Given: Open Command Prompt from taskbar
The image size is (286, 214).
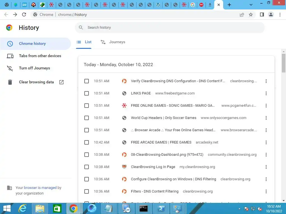Looking at the screenshot, I should [143, 208].
